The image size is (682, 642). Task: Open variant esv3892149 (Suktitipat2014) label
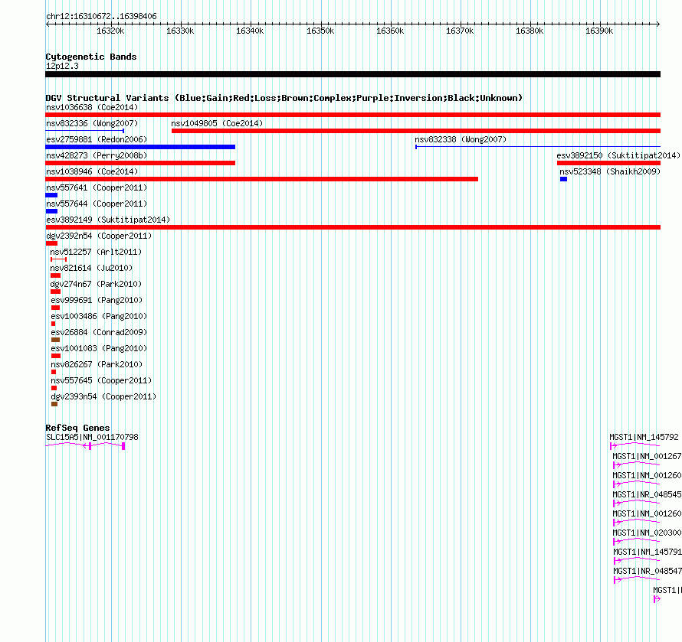[108, 220]
